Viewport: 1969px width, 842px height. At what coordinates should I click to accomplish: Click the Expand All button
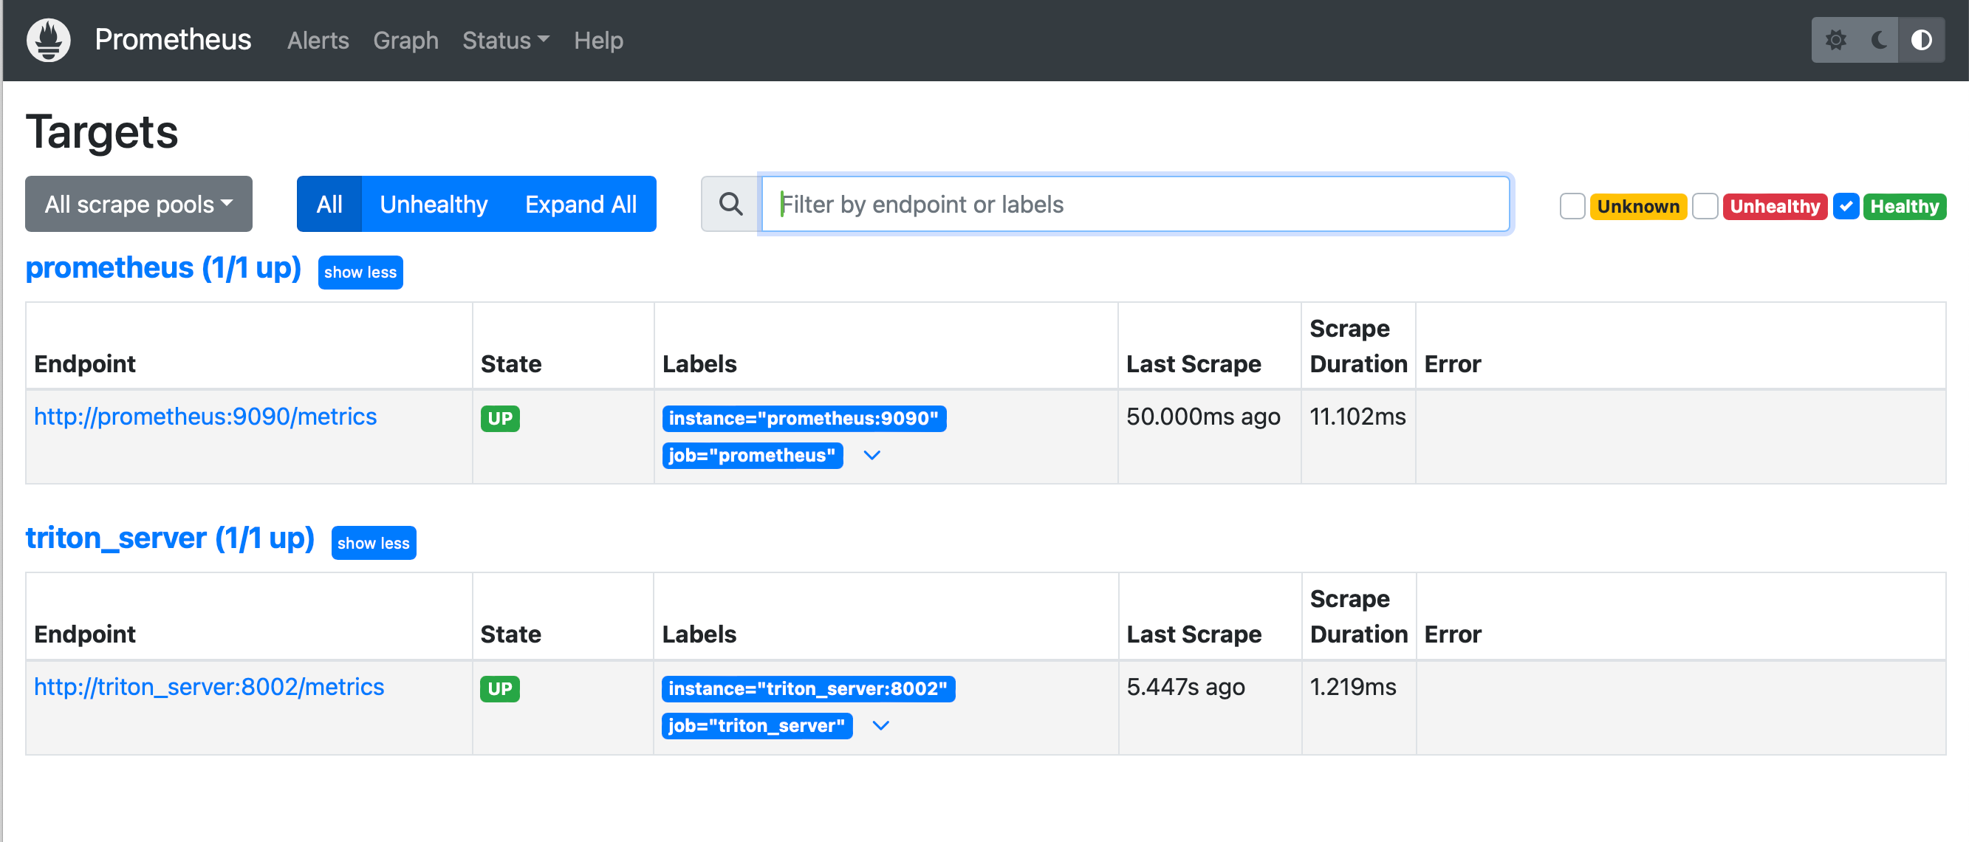click(x=581, y=203)
